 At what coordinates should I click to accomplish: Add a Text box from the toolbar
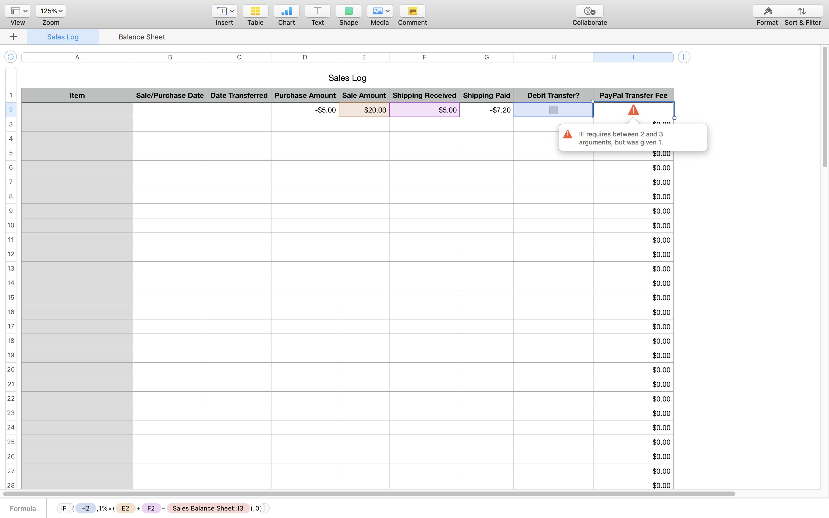pyautogui.click(x=317, y=11)
